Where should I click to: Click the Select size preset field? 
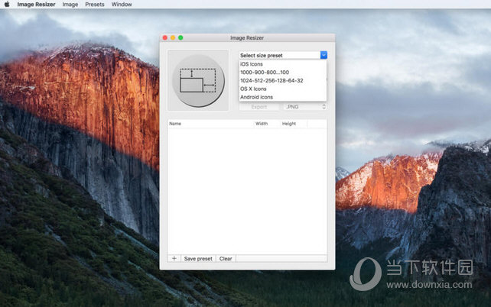280,55
